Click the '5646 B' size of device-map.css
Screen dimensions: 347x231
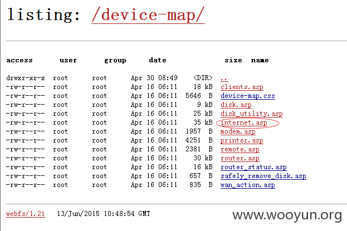pos(199,96)
